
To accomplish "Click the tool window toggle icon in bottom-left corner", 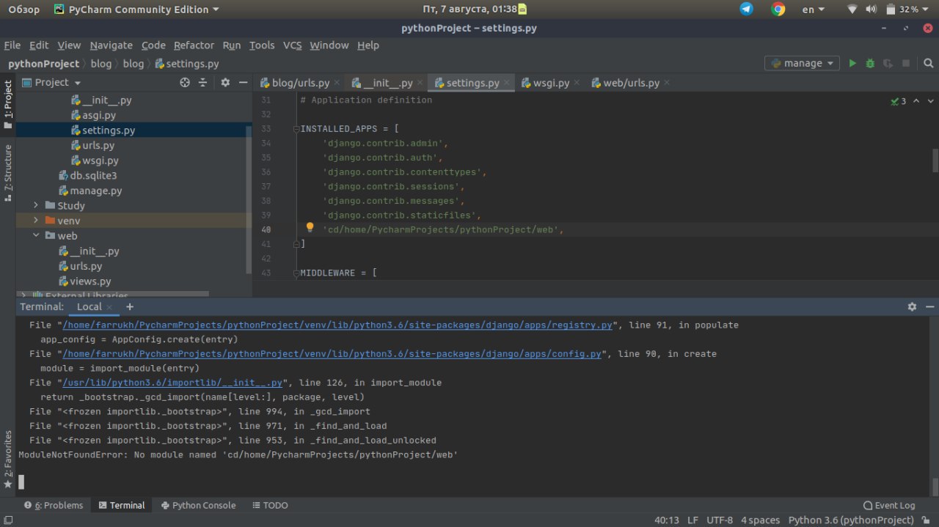I will click(7, 520).
